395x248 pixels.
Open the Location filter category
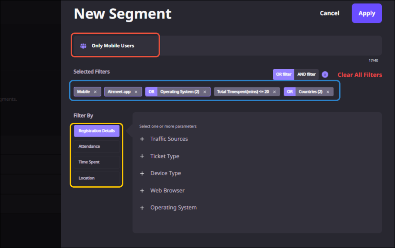click(x=86, y=178)
